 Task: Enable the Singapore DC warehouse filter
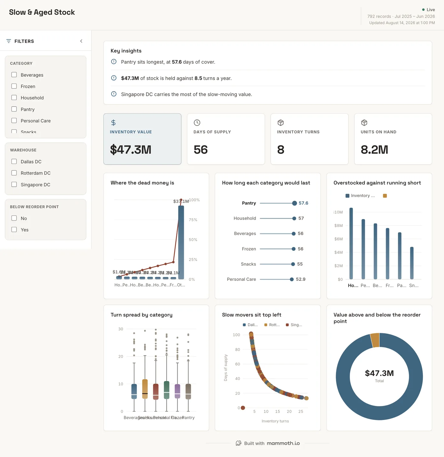pyautogui.click(x=14, y=184)
